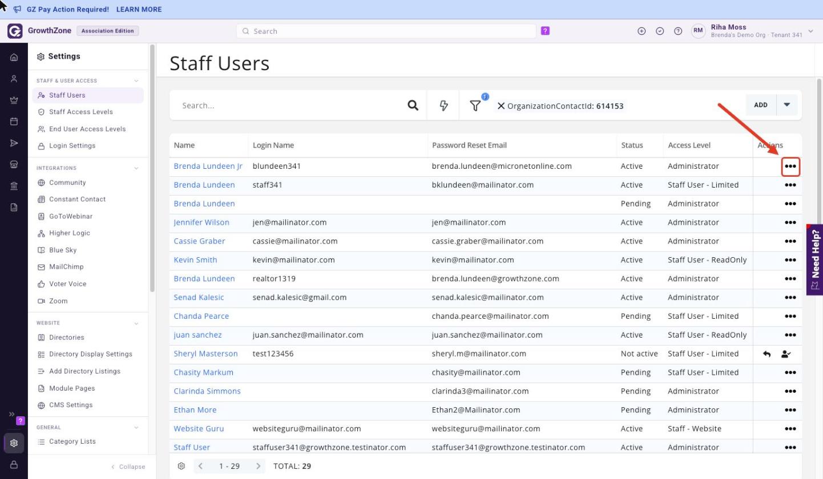Open actions menu for Jennifer Wilson
Image resolution: width=823 pixels, height=479 pixels.
tap(790, 222)
